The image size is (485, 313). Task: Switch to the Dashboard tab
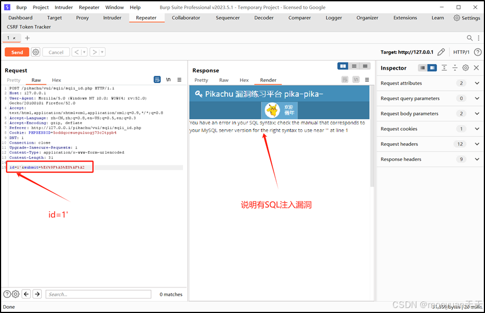21,18
